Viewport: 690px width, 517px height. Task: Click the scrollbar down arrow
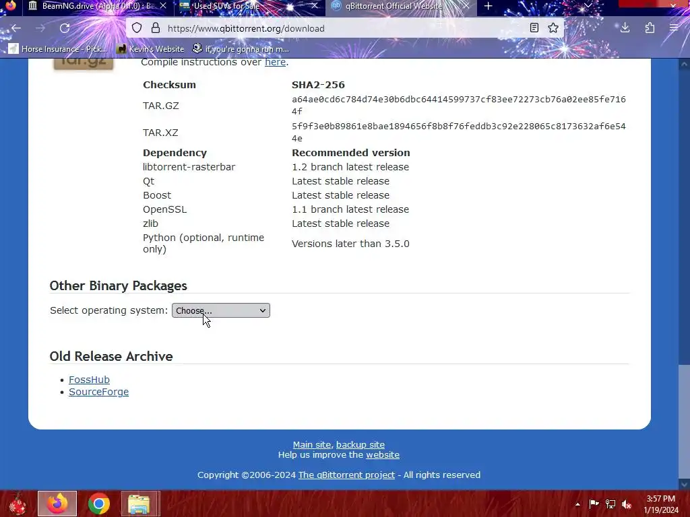(684, 484)
